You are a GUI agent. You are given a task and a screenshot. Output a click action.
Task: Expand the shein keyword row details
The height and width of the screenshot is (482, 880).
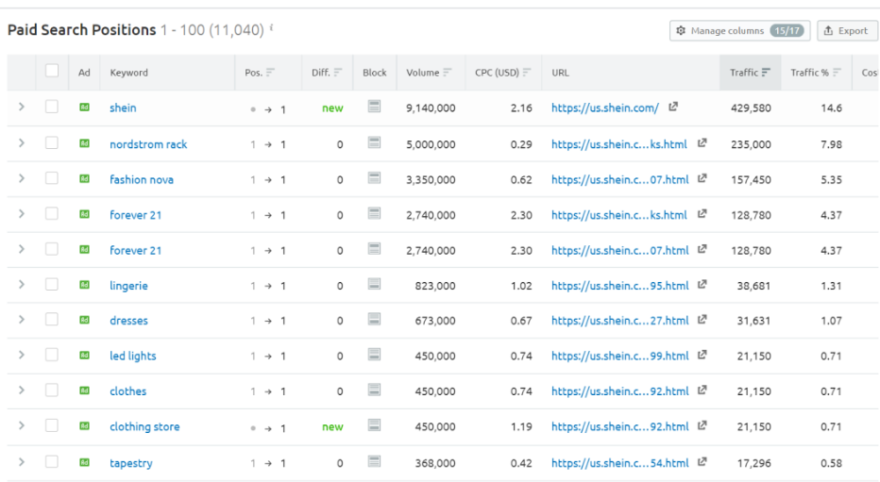click(x=21, y=108)
